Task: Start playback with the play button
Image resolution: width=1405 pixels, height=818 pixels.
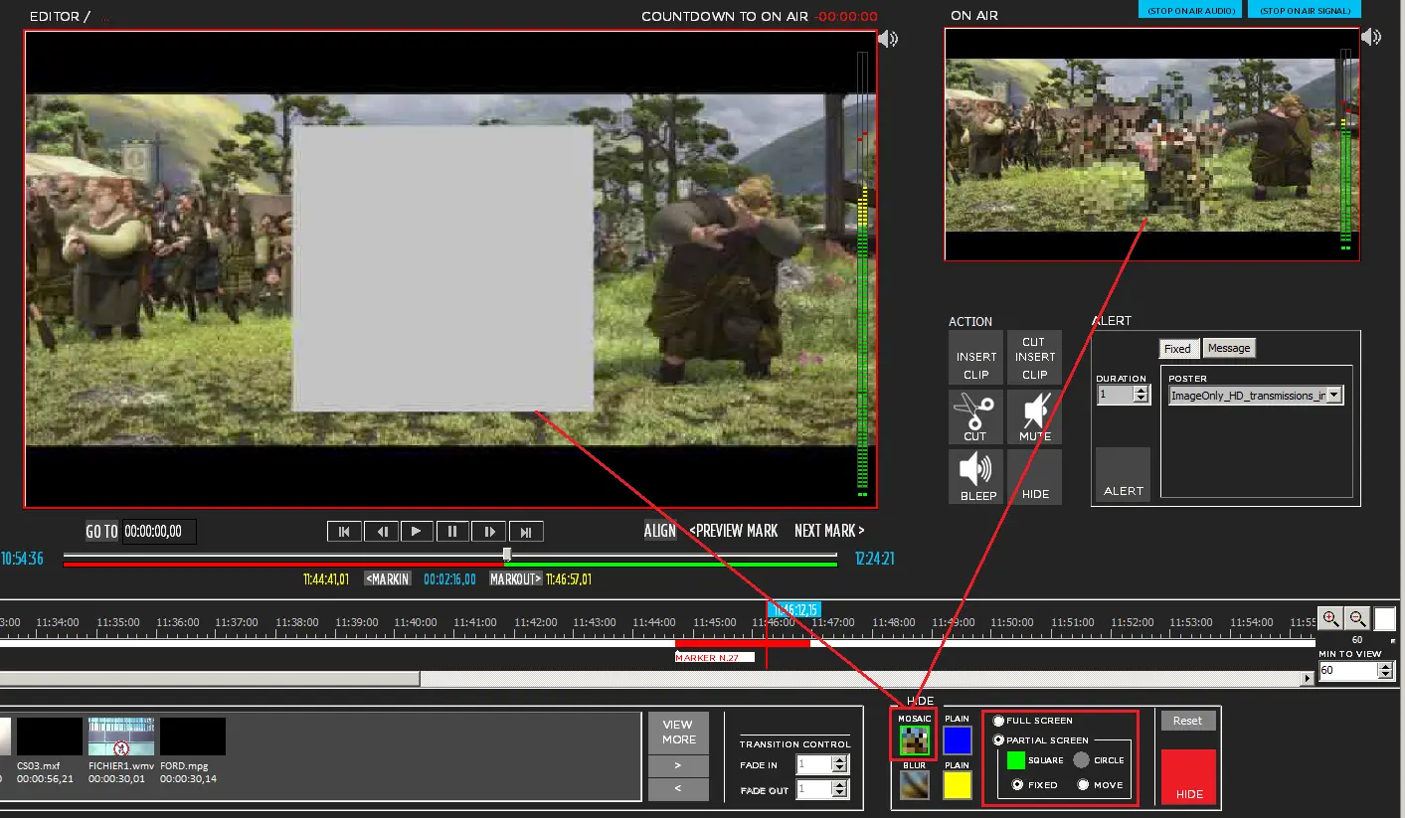Action: pyautogui.click(x=417, y=531)
